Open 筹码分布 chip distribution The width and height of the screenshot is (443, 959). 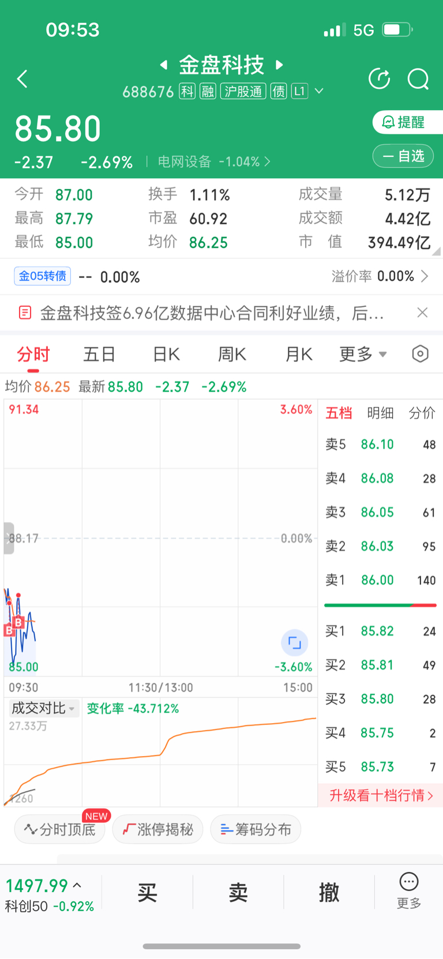[x=256, y=830]
